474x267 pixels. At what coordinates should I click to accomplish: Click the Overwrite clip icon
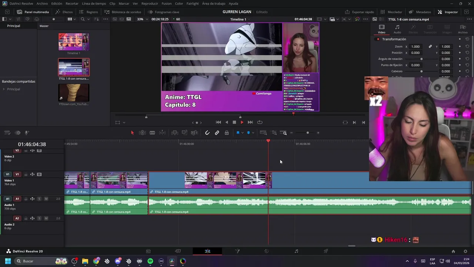(x=184, y=133)
